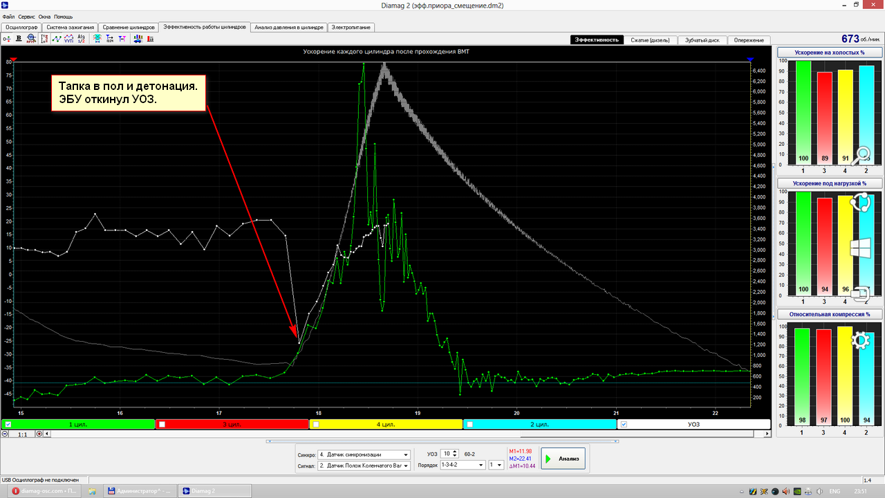The height and width of the screenshot is (498, 885).
Task: Click the Ускорение под нагрузкой % header
Action: tap(830, 183)
